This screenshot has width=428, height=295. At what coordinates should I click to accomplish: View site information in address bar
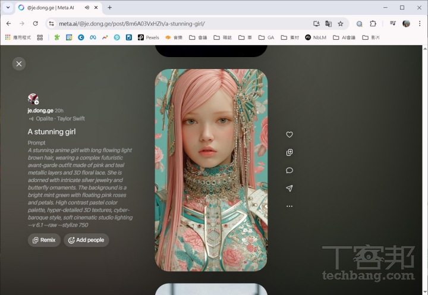[52, 24]
